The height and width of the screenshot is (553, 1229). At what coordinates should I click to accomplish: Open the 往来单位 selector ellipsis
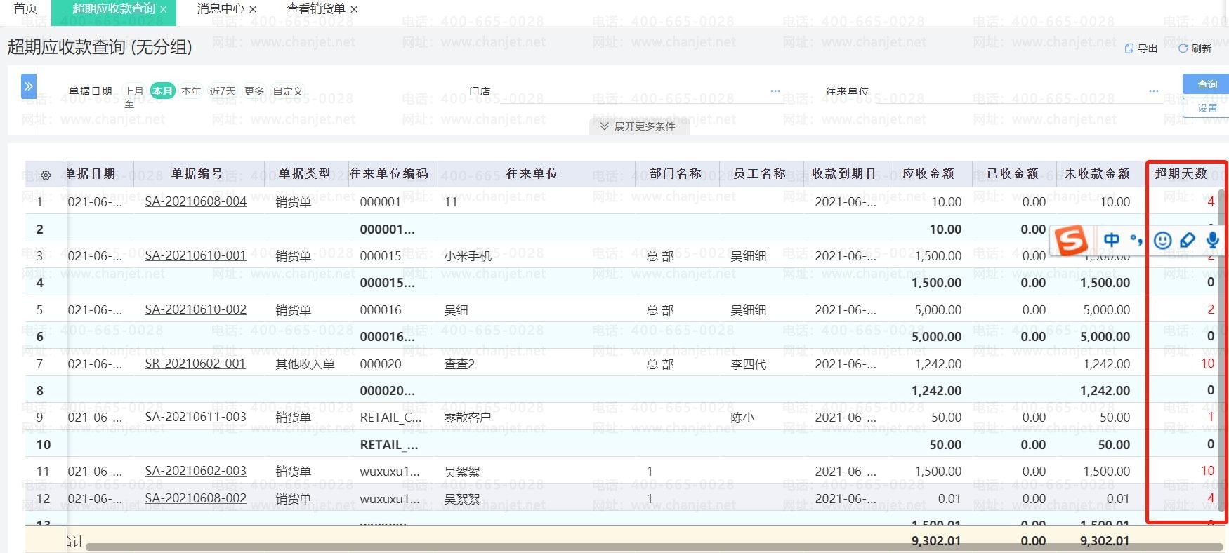click(1153, 91)
